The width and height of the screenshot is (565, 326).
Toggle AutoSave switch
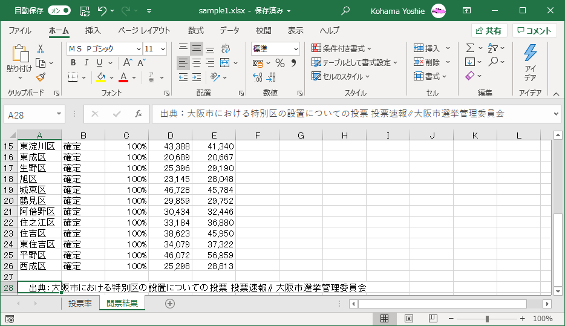click(59, 11)
